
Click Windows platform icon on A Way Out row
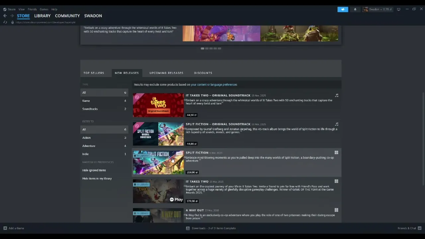(x=336, y=210)
